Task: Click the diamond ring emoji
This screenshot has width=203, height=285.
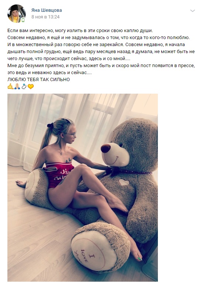Action: coord(24,86)
